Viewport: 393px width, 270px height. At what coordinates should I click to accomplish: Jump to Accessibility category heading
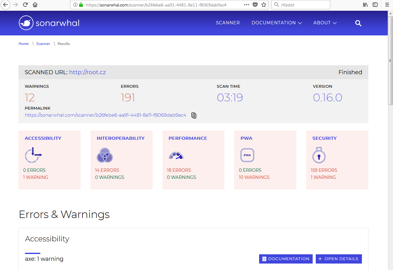coord(43,138)
